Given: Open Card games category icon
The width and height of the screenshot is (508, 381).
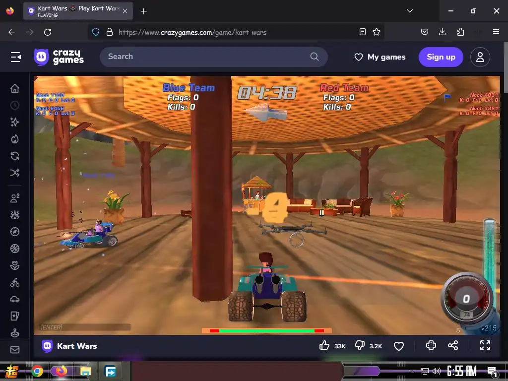Looking at the screenshot, I should [x=14, y=316].
